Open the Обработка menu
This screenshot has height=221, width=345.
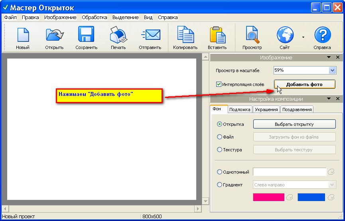(x=95, y=18)
